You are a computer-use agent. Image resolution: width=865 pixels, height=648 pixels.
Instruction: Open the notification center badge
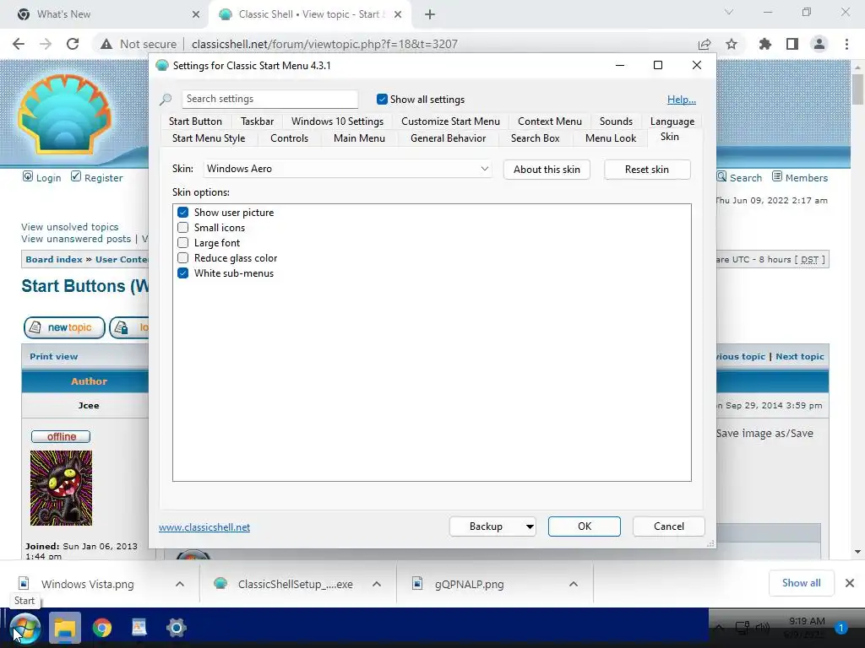coord(841,628)
